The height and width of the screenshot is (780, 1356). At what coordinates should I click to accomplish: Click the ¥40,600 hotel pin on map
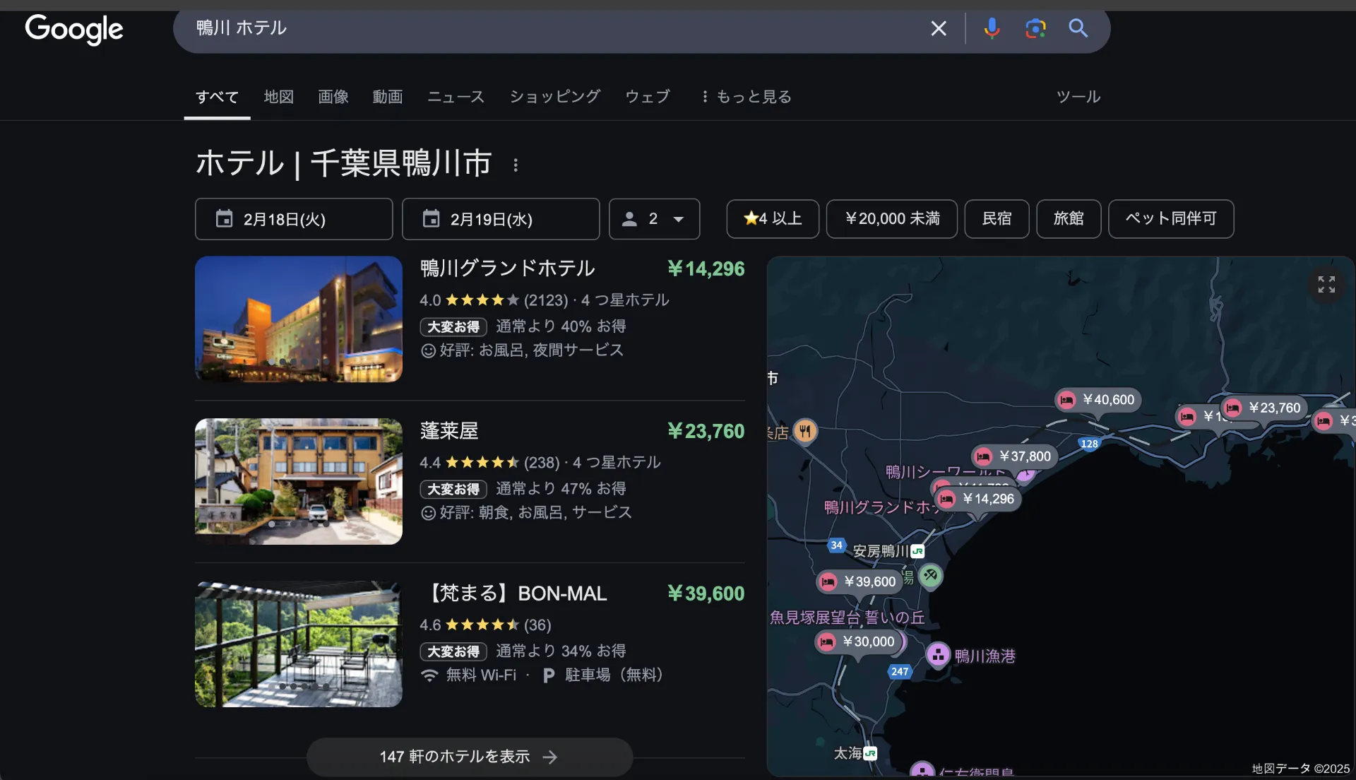1098,400
